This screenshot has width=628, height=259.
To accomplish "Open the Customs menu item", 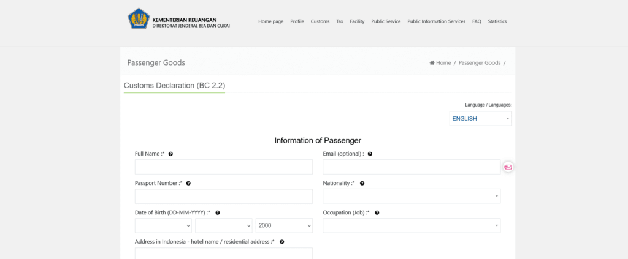I will 320,21.
